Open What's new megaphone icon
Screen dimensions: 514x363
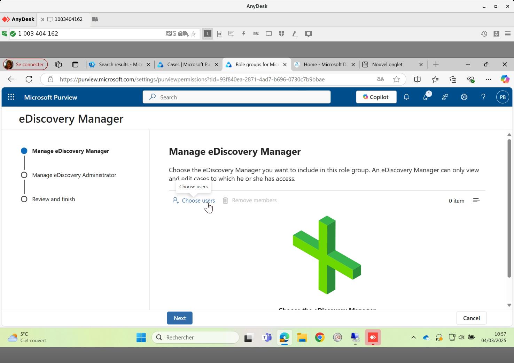click(x=426, y=97)
